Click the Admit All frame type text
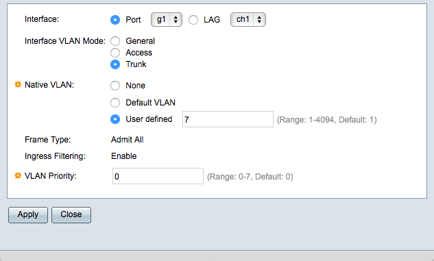The height and width of the screenshot is (261, 434). [x=128, y=140]
